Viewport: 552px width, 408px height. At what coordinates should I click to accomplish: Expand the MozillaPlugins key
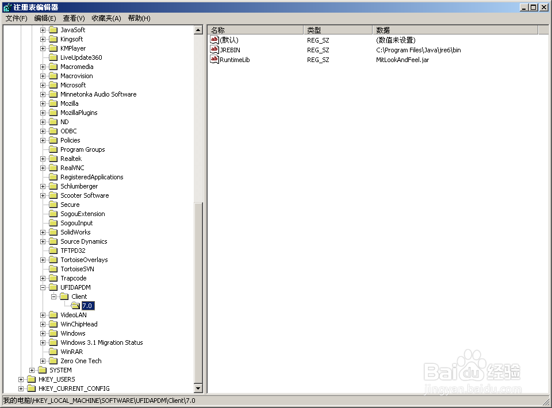(43, 113)
